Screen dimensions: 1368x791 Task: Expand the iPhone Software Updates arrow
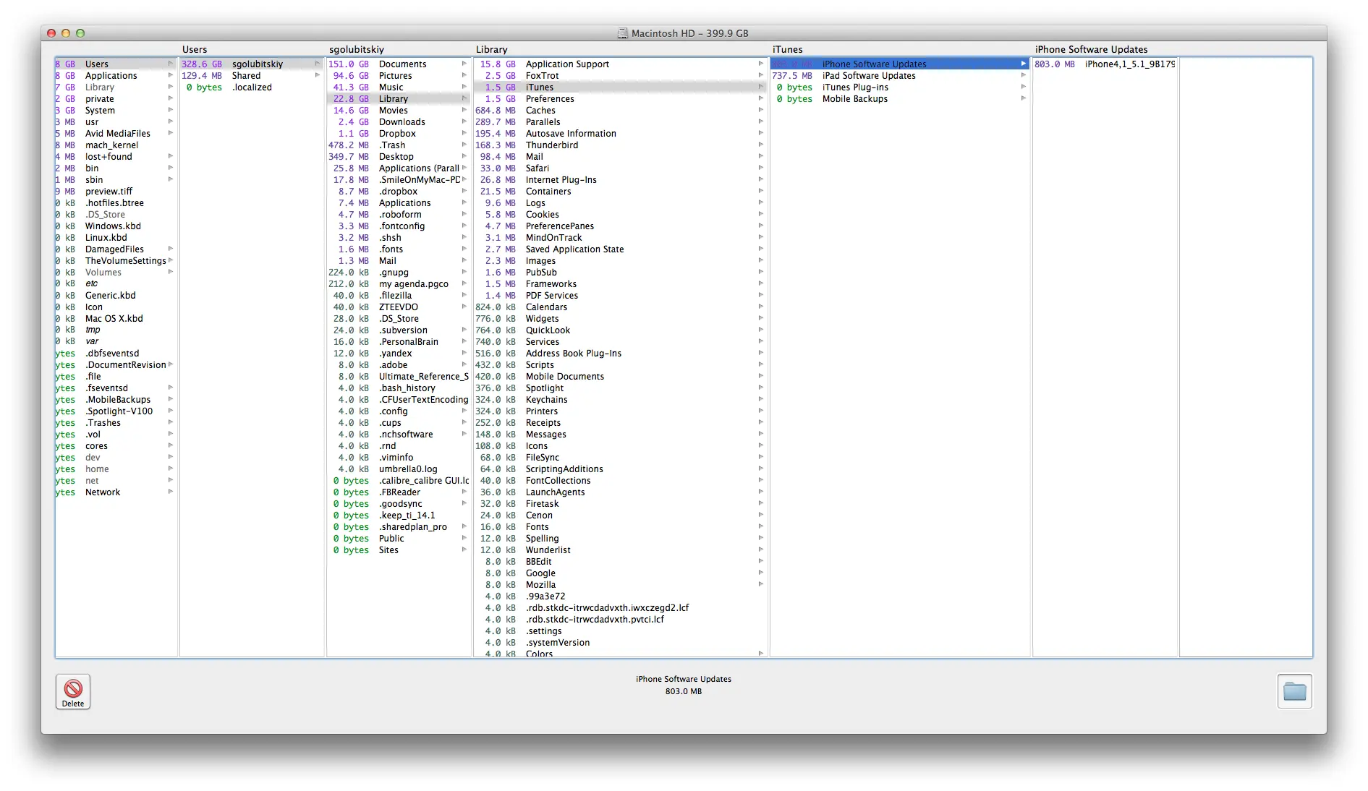(1024, 64)
